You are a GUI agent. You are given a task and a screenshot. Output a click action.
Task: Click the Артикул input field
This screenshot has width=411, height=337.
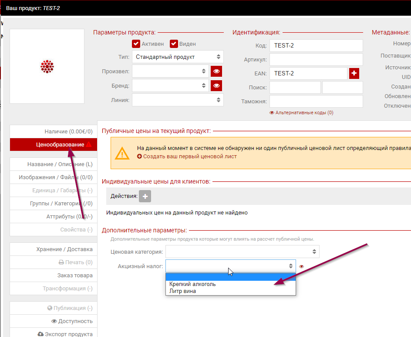[316, 59]
